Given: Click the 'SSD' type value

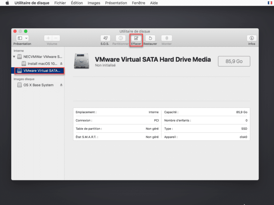Looking at the screenshot, I should [x=244, y=129].
